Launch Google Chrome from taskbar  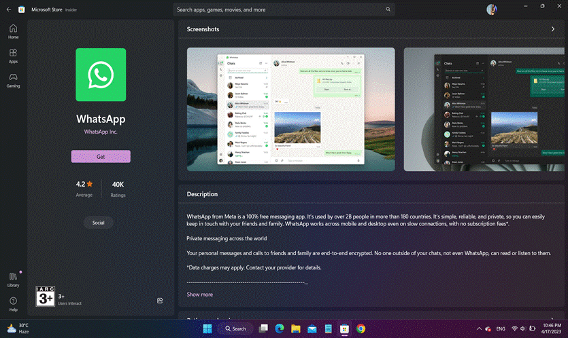point(361,328)
